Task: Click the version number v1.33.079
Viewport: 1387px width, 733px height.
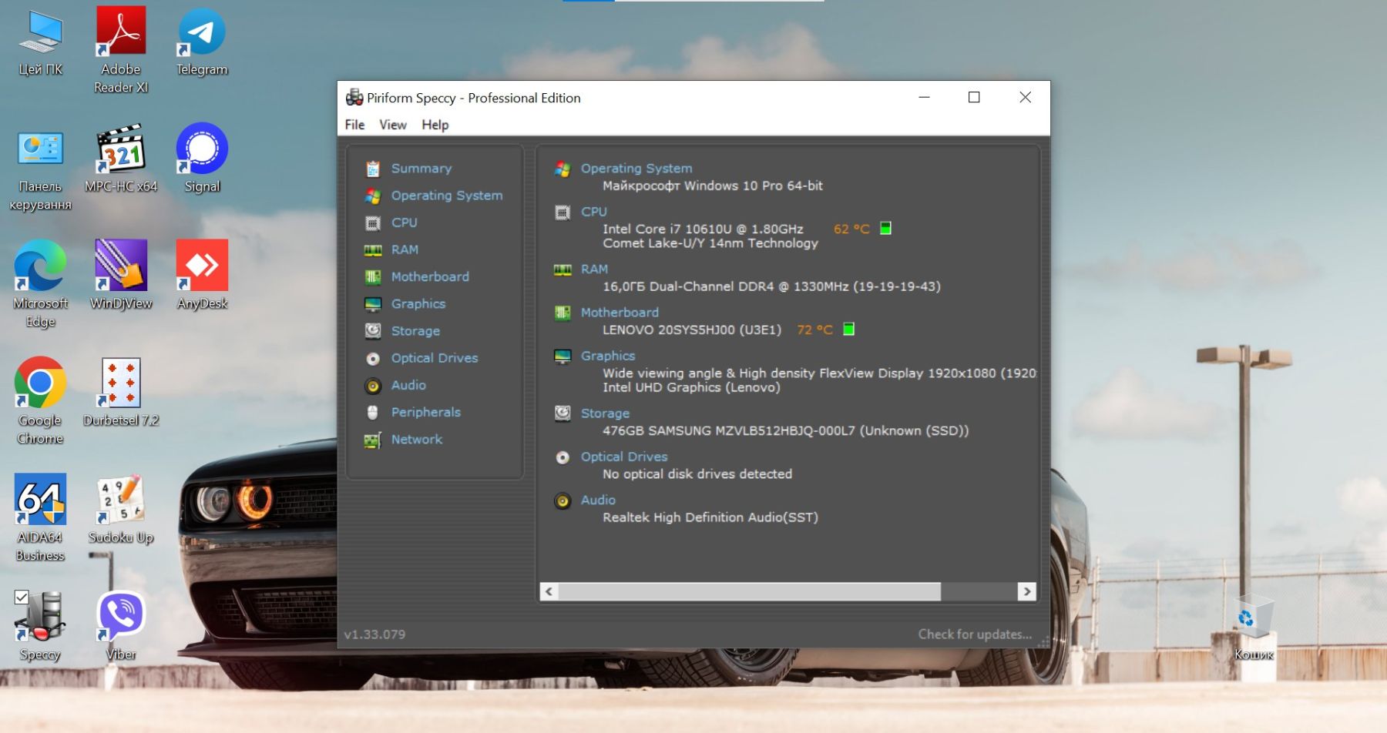Action: click(x=374, y=634)
